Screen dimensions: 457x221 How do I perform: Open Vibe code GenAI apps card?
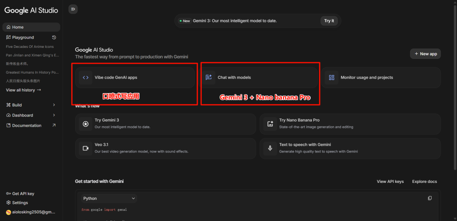point(135,77)
